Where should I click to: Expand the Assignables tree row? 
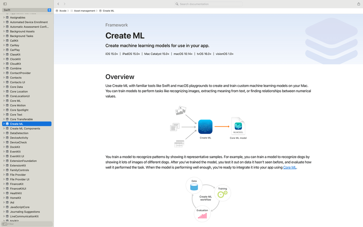[4, 18]
